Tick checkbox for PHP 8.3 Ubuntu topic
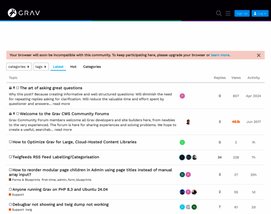271x214 pixels. coord(10,189)
